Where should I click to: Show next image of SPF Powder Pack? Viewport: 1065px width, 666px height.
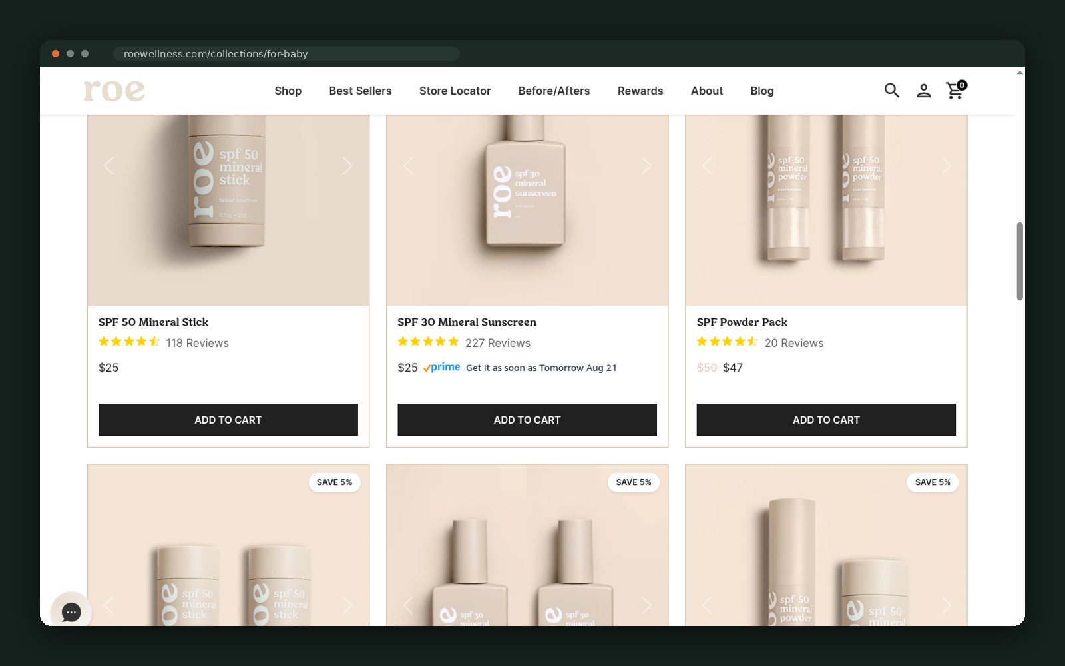(x=946, y=166)
